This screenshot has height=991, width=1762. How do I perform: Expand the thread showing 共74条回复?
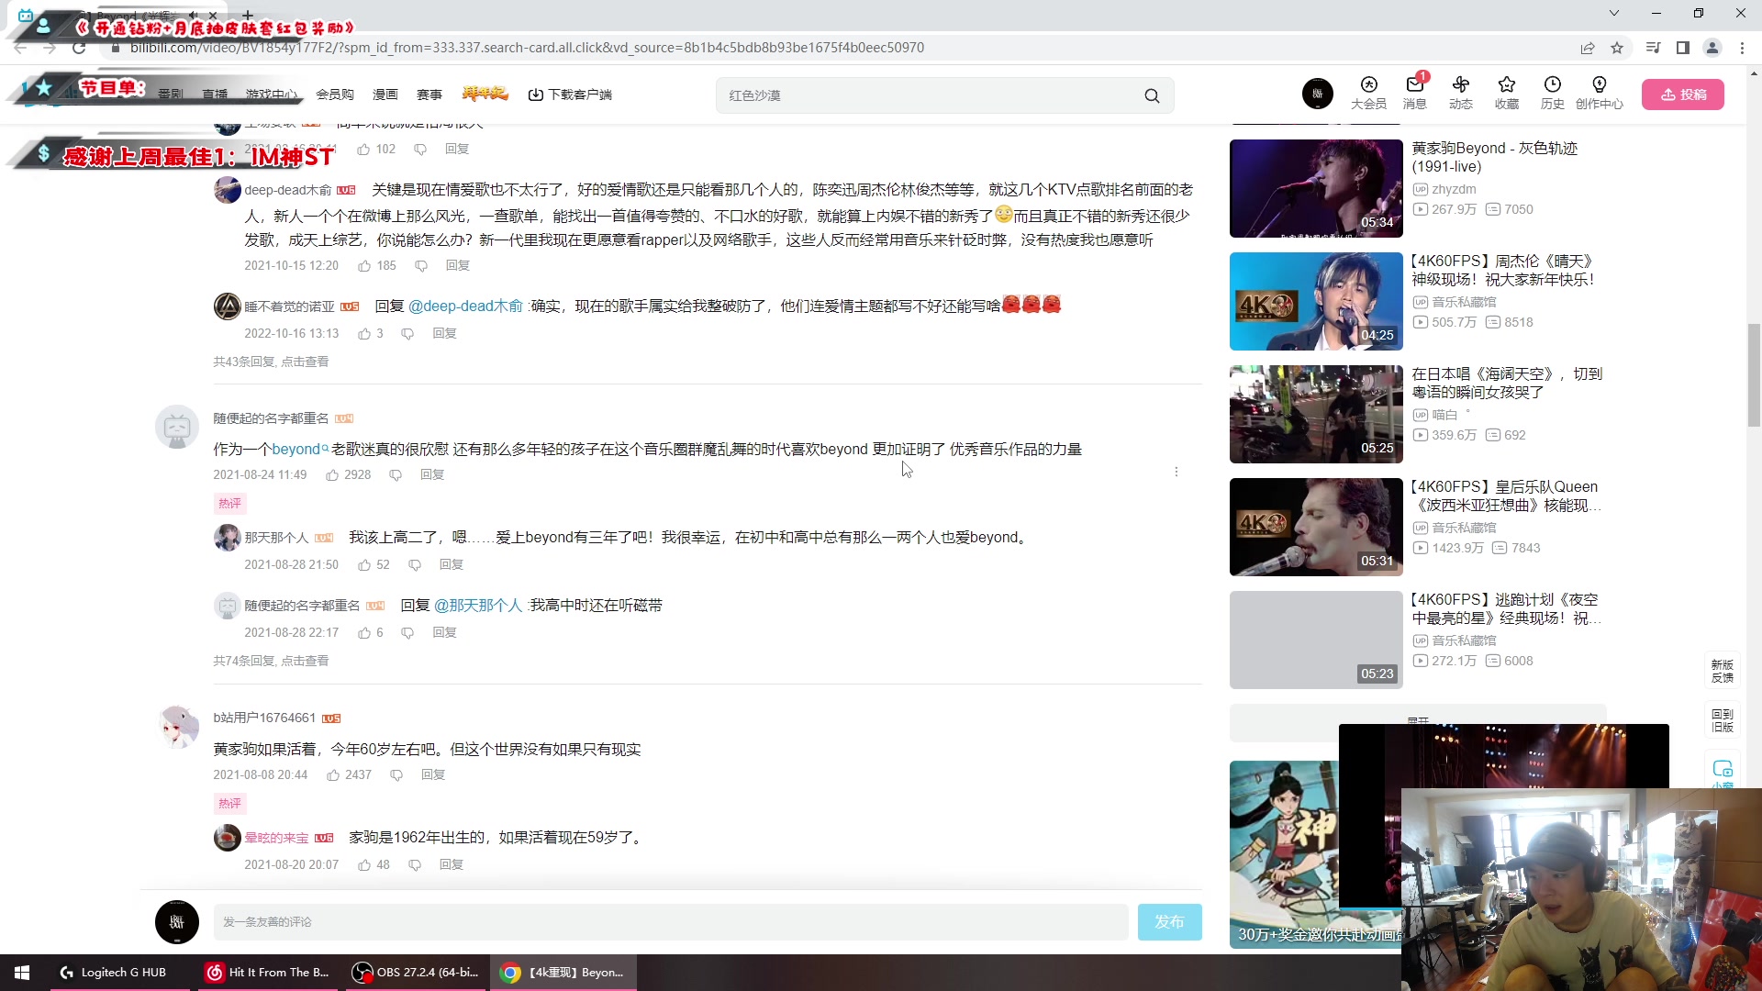[270, 660]
